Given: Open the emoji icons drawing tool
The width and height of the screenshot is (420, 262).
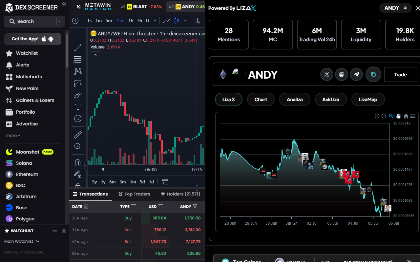Looking at the screenshot, I should (x=78, y=119).
